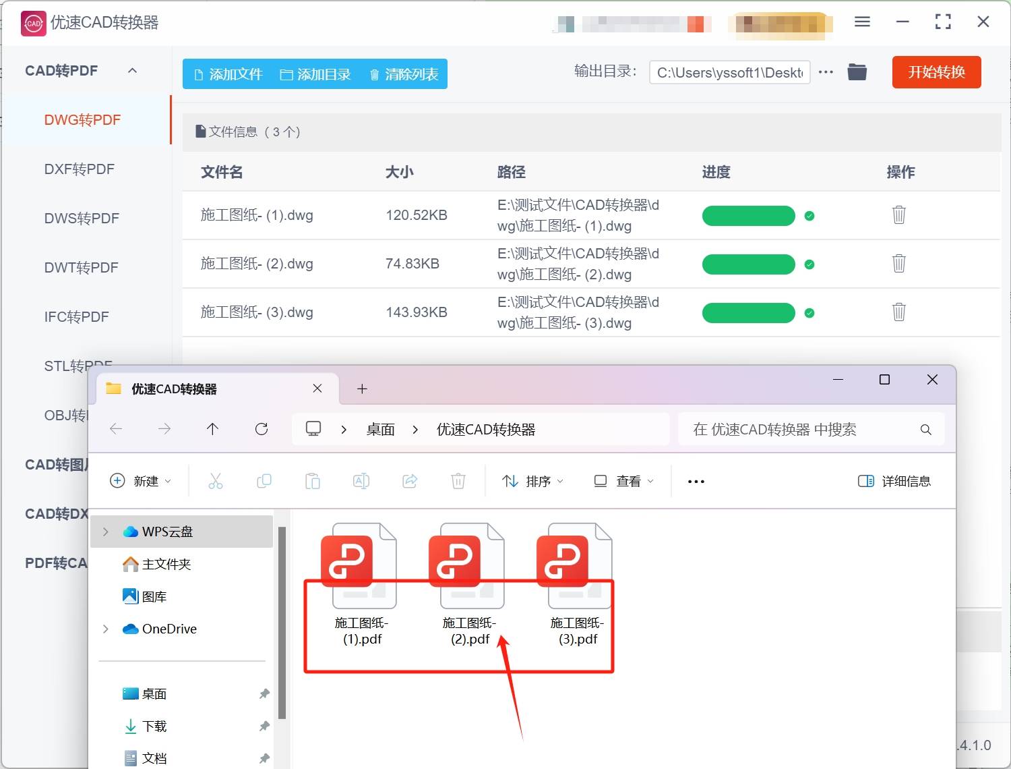The height and width of the screenshot is (769, 1011).
Task: Select 下载 in the quick access list
Action: click(154, 726)
